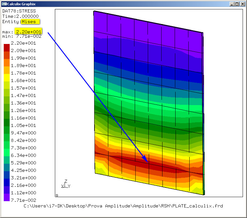Click the PLATE_calculix.frd file path text
Screen dimensions: 247x218
123,206
